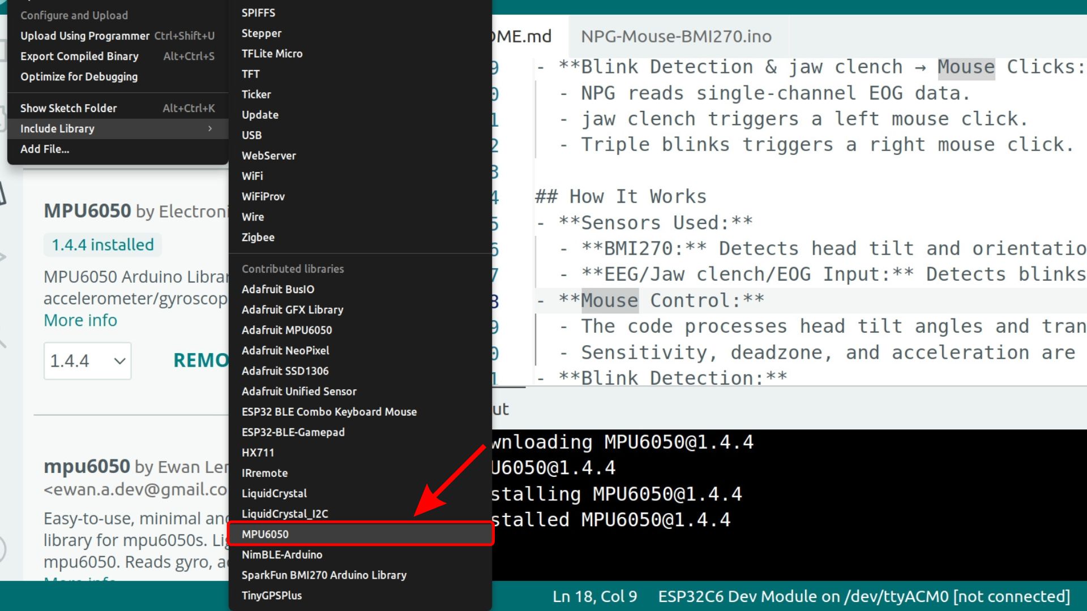Include the LiquidCrystal library
Screen dimensions: 1087x611
click(360, 493)
